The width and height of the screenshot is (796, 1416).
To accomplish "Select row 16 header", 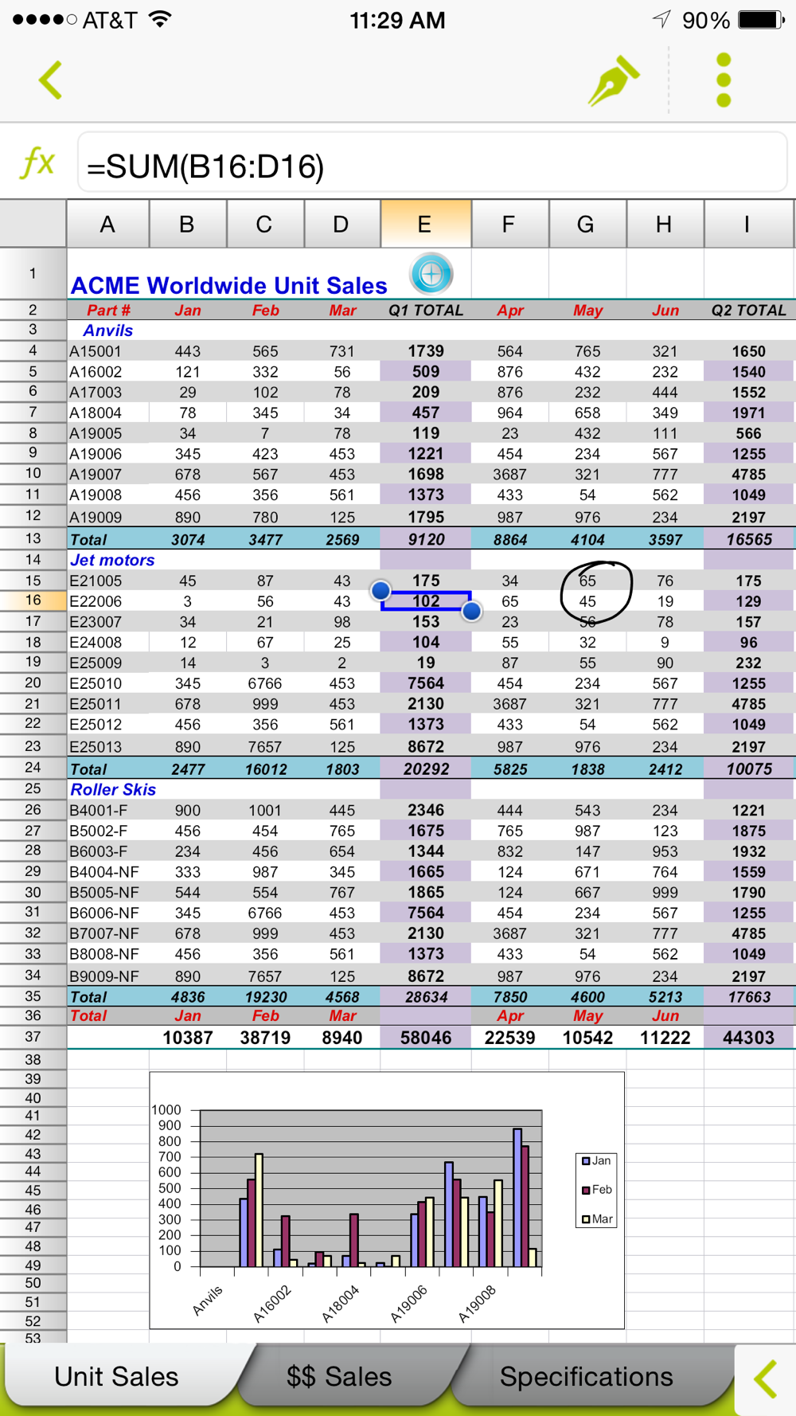I will pyautogui.click(x=33, y=600).
